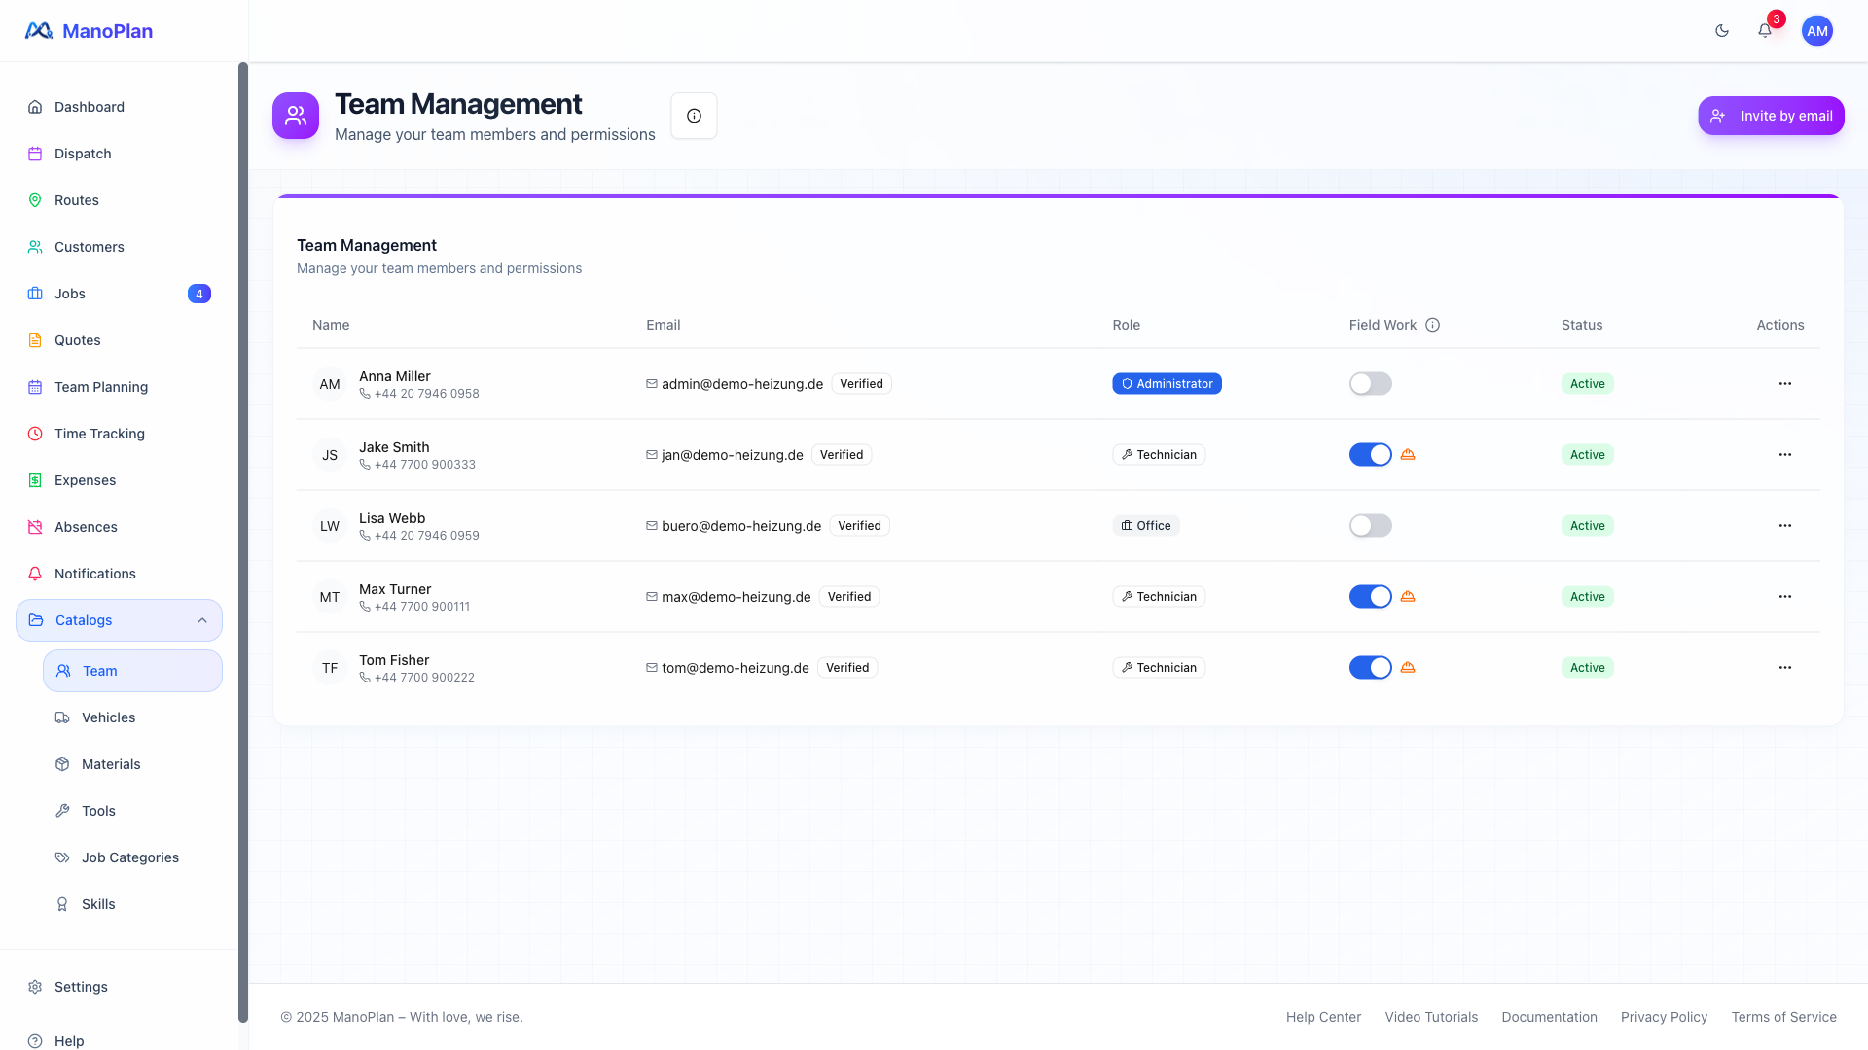Image resolution: width=1868 pixels, height=1050 pixels.
Task: Click email envelope icon for Tom Fisher
Action: 652,668
